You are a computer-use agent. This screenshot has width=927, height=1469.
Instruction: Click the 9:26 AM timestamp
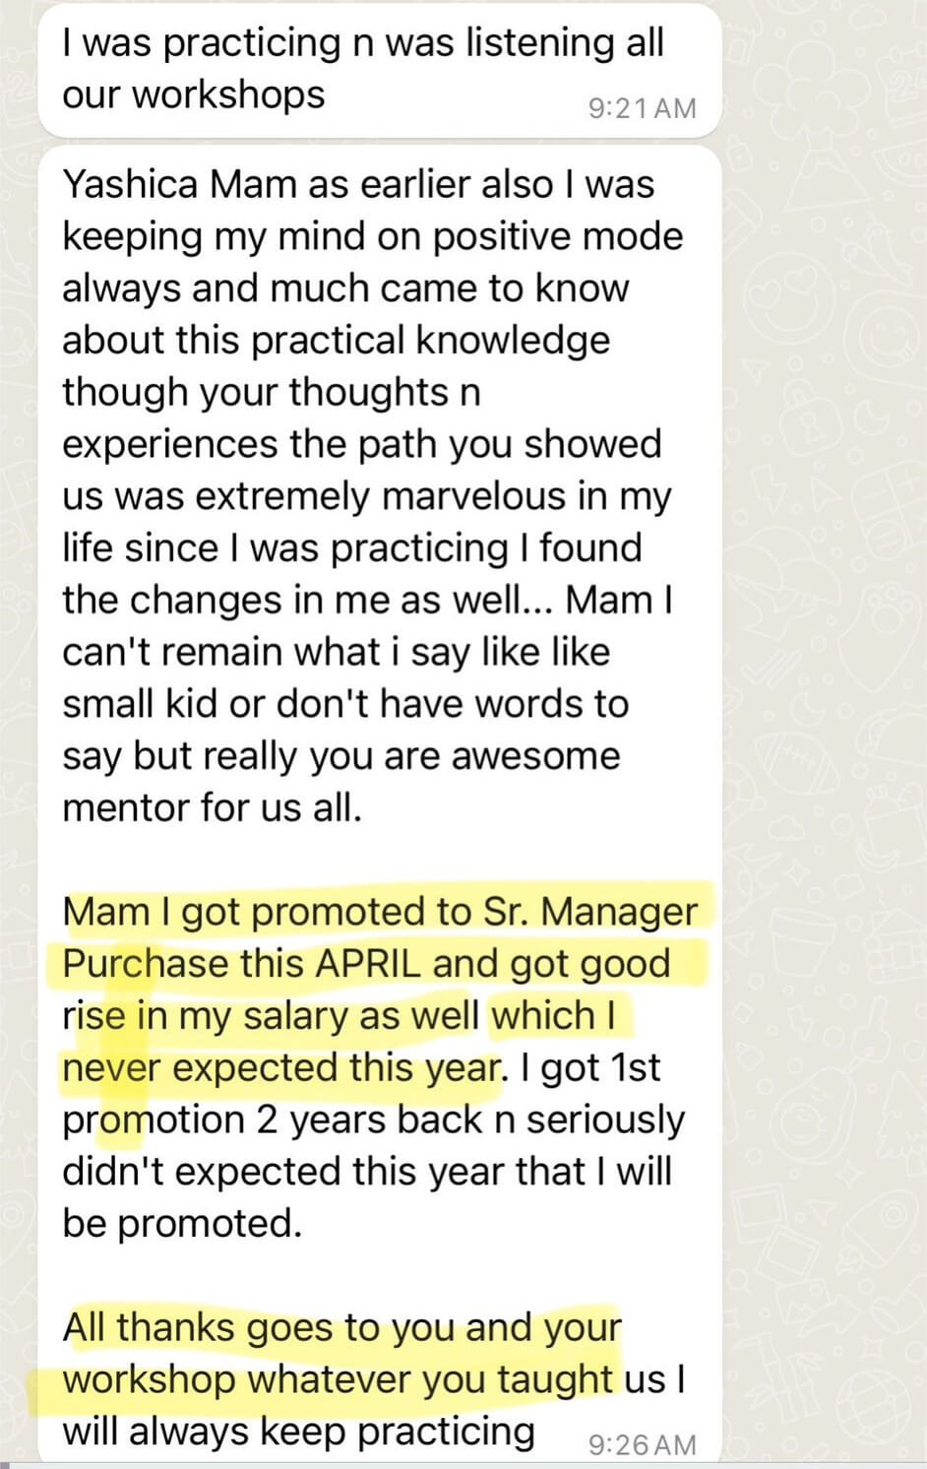point(642,1444)
